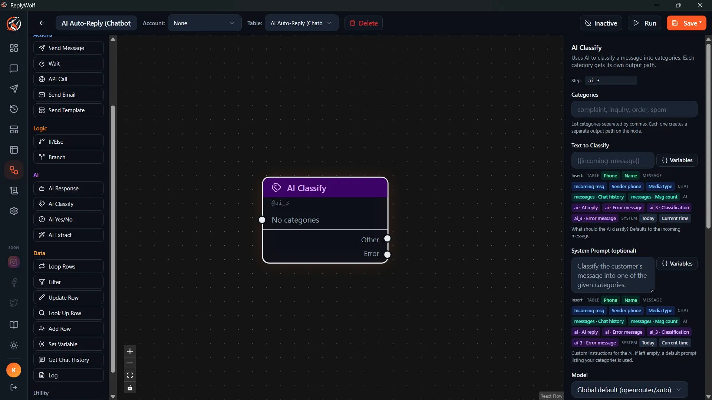This screenshot has width=712, height=400.
Task: Open Variables for Text to Classify
Action: (677, 160)
